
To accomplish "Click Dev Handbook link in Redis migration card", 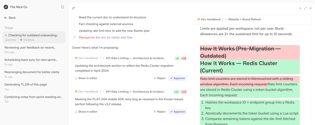I will click(x=88, y=58).
